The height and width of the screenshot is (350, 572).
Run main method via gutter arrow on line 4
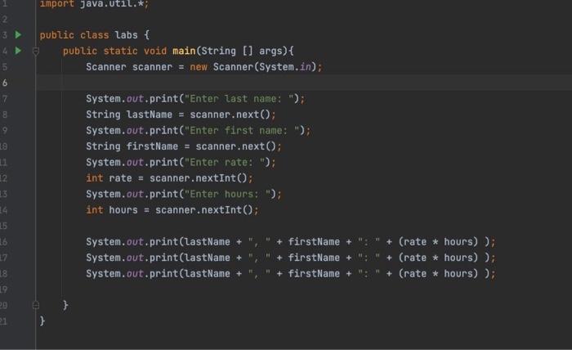tap(18, 51)
